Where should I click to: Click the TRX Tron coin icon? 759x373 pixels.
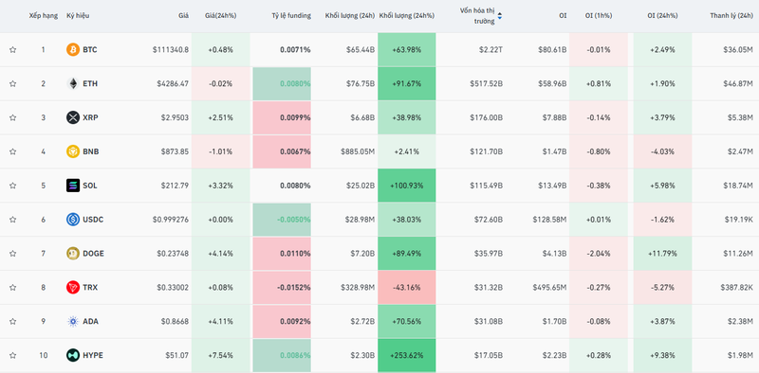click(x=73, y=288)
